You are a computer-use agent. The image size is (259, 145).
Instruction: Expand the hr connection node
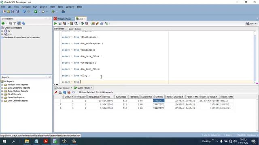(x=2, y=31)
